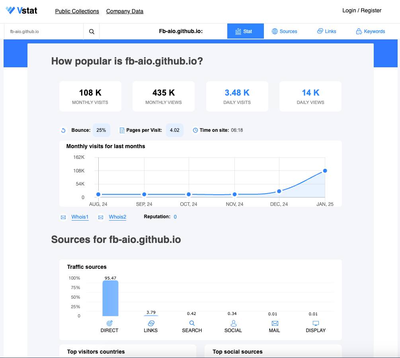Image resolution: width=400 pixels, height=358 pixels.
Task: Open the Whois1 link
Action: (80, 217)
